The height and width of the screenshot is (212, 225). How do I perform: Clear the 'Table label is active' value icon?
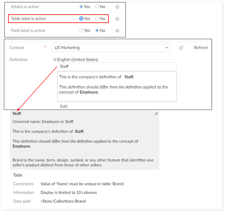(117, 19)
